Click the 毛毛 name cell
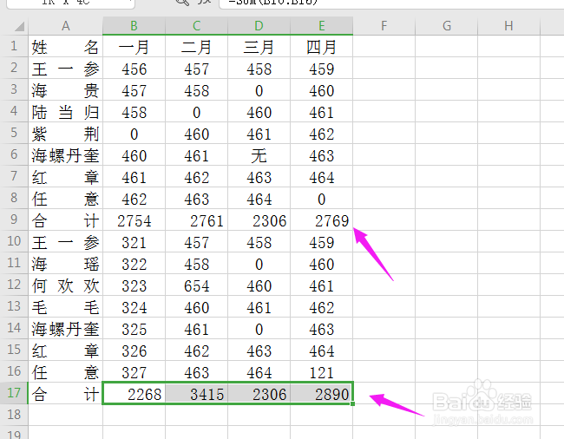The width and height of the screenshot is (564, 439). (65, 306)
